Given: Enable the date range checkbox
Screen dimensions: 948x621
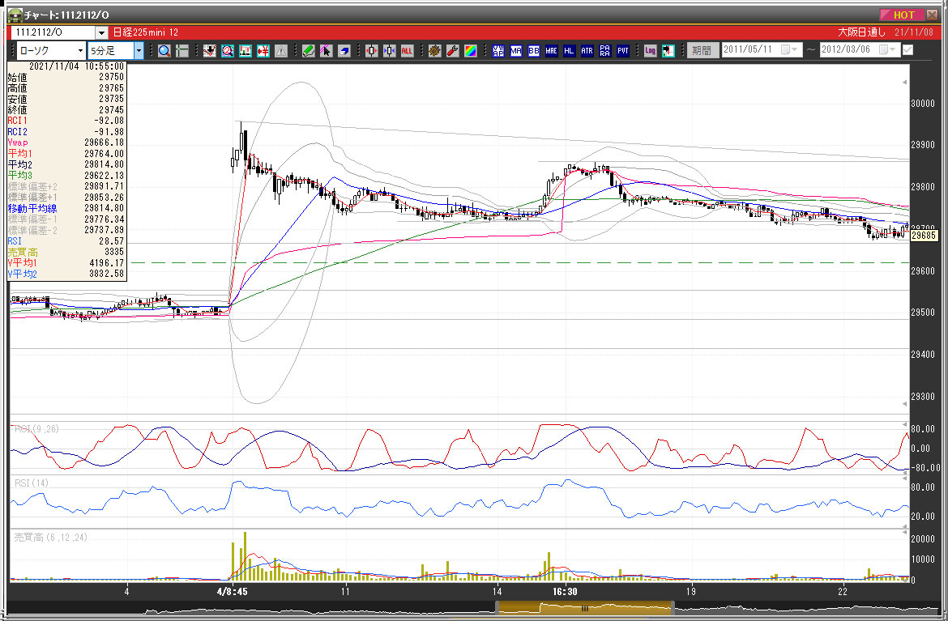Looking at the screenshot, I should coord(908,50).
